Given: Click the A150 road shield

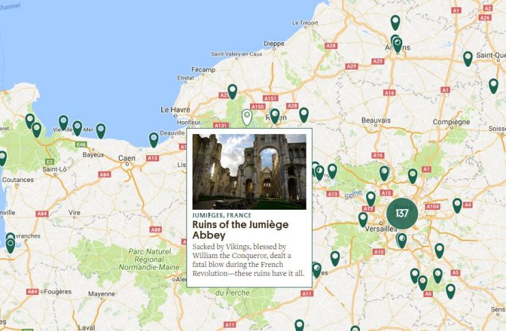Looking at the screenshot, I should click(257, 106).
